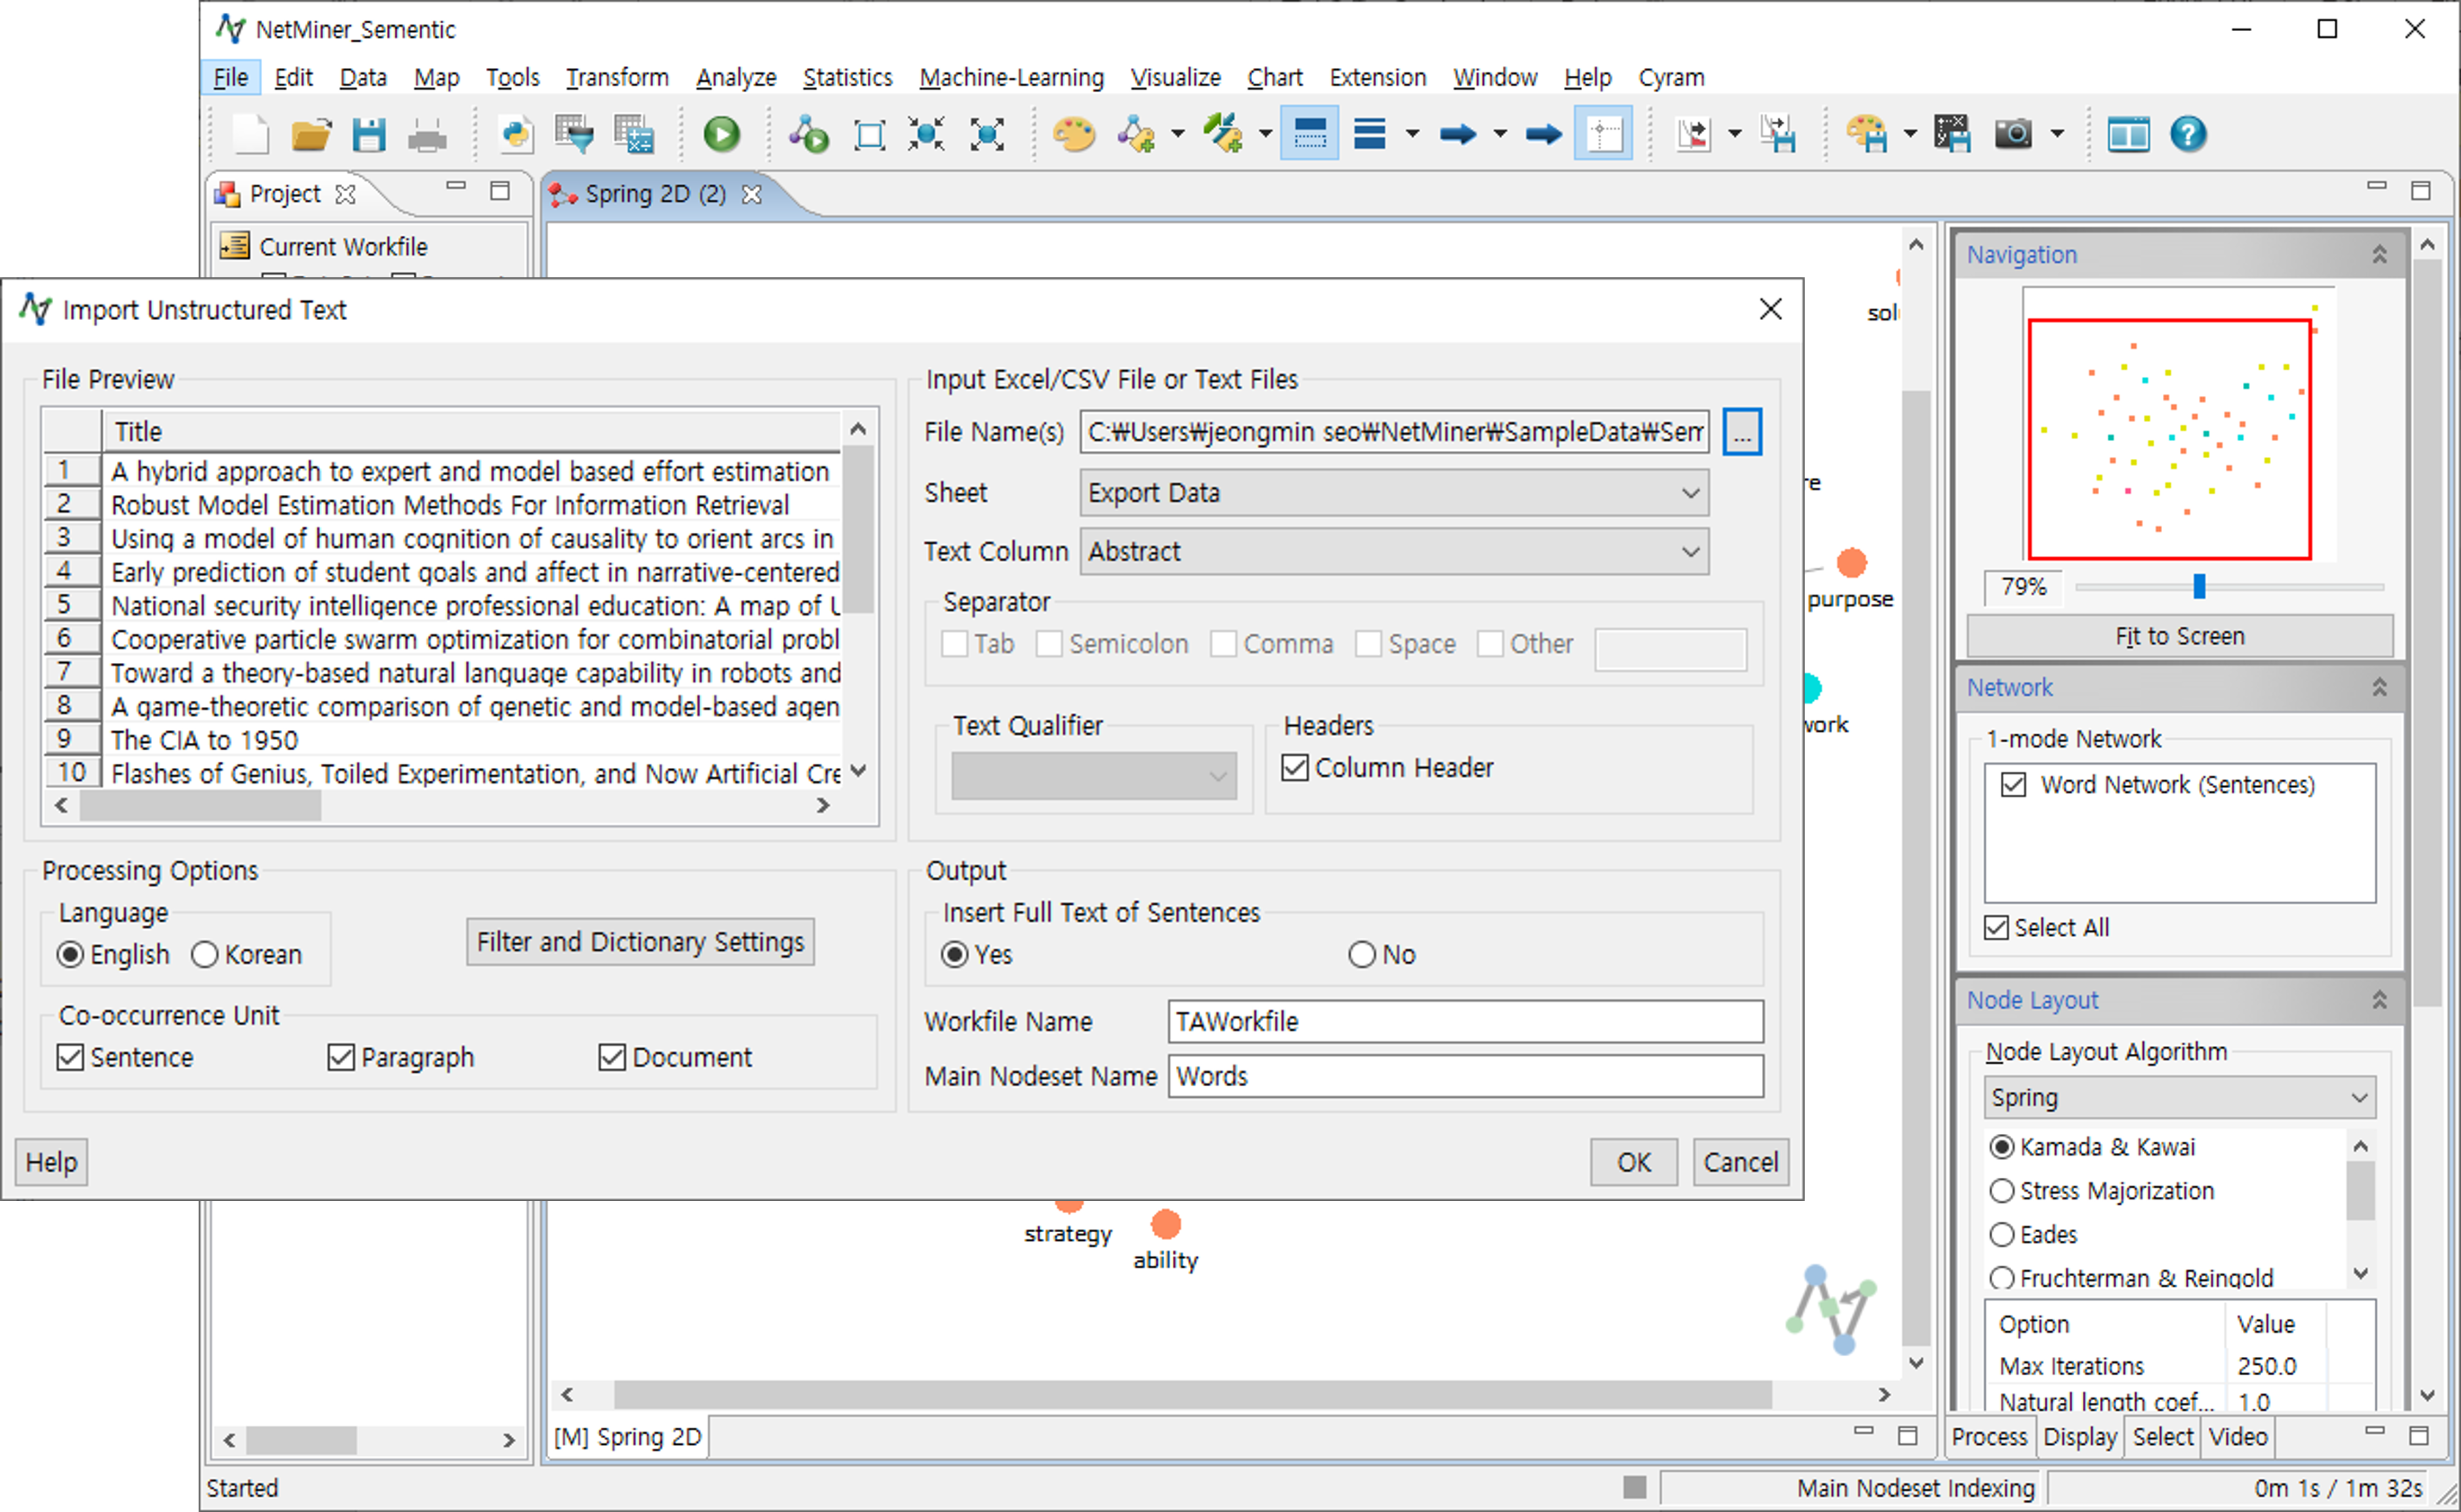Open the Text Column dropdown
Viewport: 2461px width, 1512px height.
(1393, 551)
